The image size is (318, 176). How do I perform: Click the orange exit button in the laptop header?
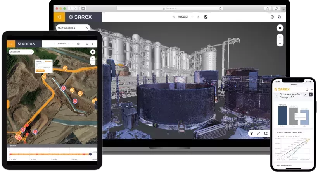click(59, 17)
